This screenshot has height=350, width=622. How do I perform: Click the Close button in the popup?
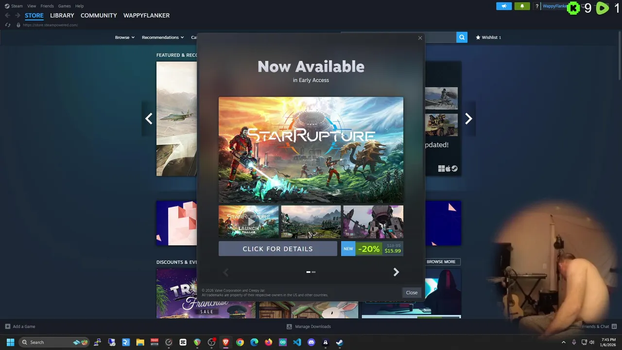(412, 293)
